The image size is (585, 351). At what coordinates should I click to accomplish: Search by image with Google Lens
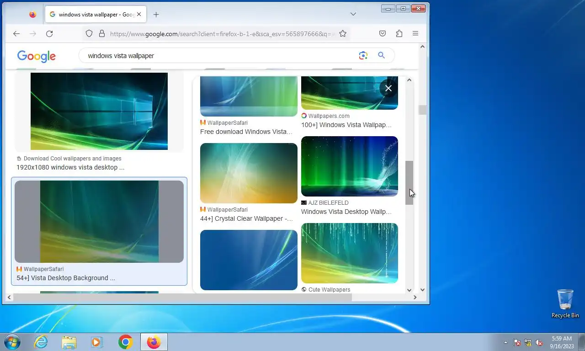(363, 55)
